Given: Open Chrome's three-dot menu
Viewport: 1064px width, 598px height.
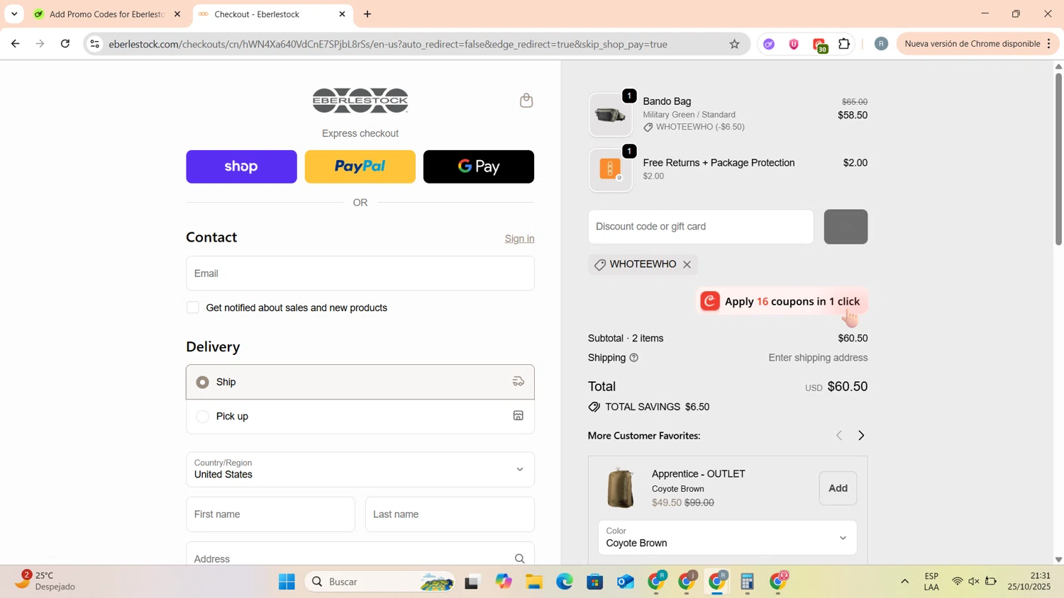Looking at the screenshot, I should (x=1048, y=44).
